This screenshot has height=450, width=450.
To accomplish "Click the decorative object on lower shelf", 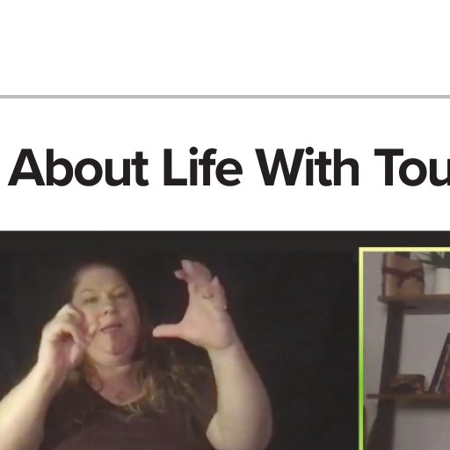I will click(408, 383).
